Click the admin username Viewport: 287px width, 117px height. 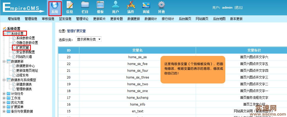[227, 8]
